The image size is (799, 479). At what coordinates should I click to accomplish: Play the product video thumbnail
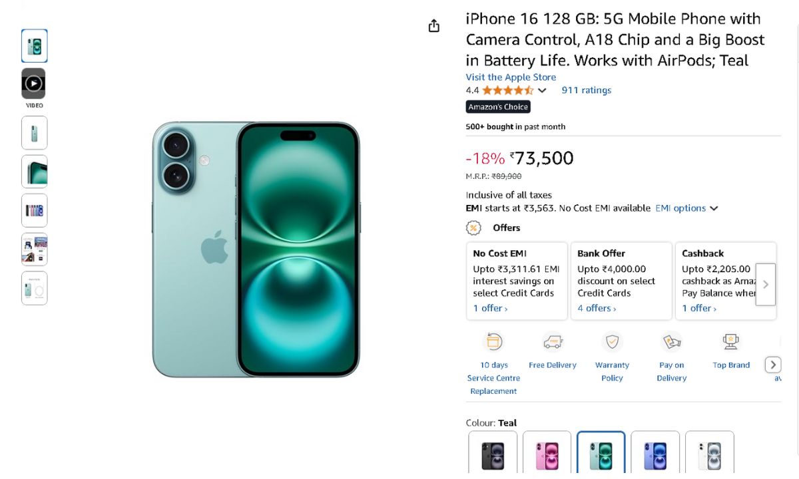click(34, 84)
